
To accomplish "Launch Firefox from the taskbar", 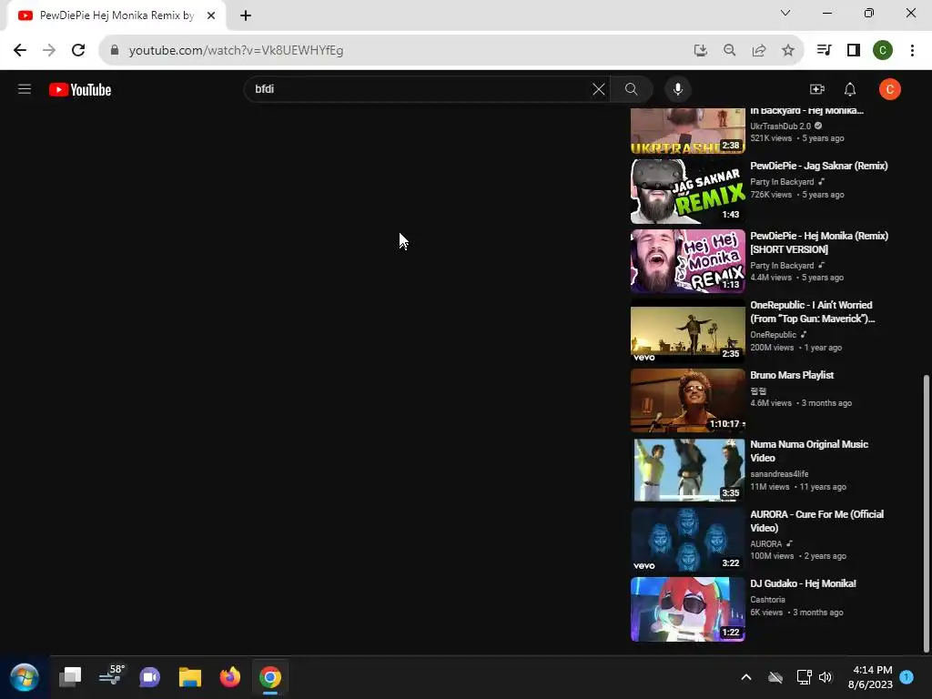I will [230, 677].
